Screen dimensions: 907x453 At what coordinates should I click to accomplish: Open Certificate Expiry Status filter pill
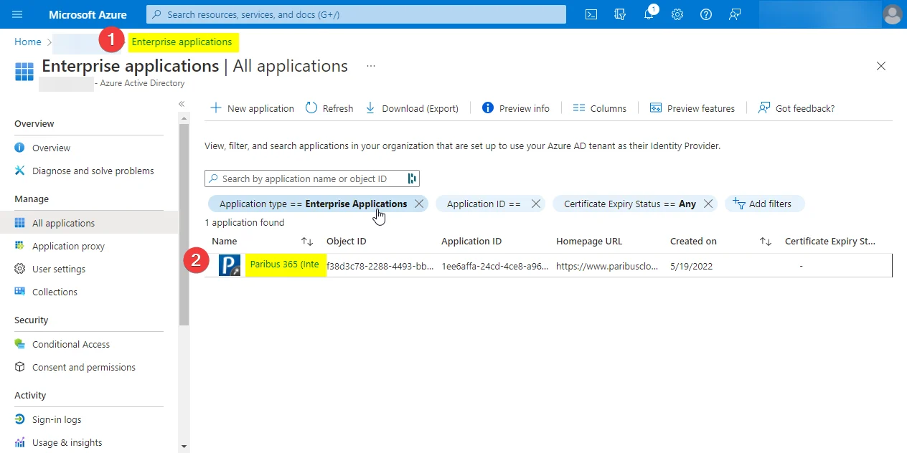(x=630, y=204)
